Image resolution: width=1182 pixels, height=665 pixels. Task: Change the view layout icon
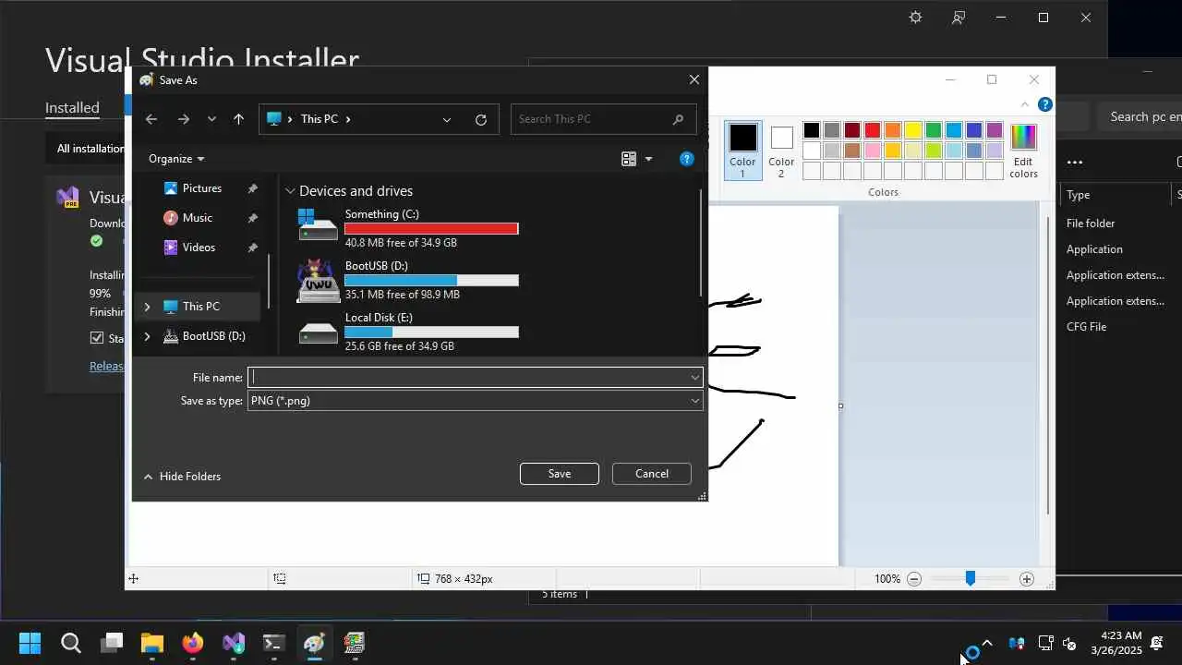tap(629, 159)
